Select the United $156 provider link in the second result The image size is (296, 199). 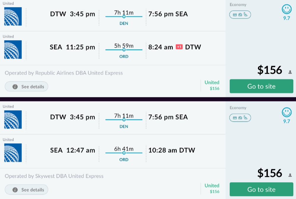212,188
